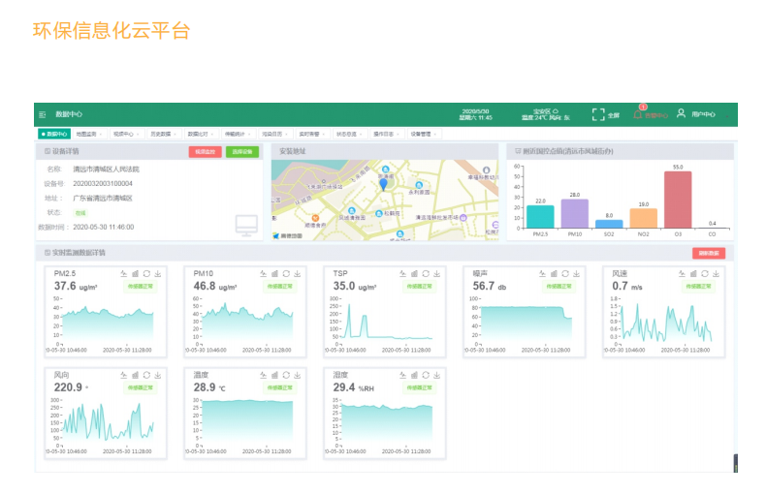Collapse the sidebar with the hamburger icon
The image size is (766, 494).
coord(42,114)
